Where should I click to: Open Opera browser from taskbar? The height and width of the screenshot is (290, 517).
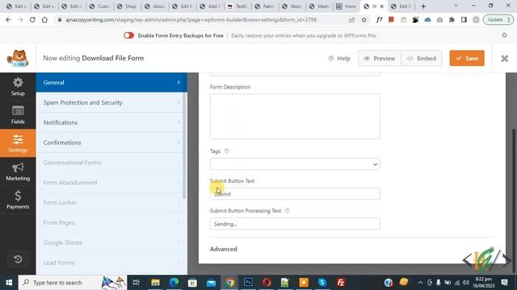[x=267, y=283]
